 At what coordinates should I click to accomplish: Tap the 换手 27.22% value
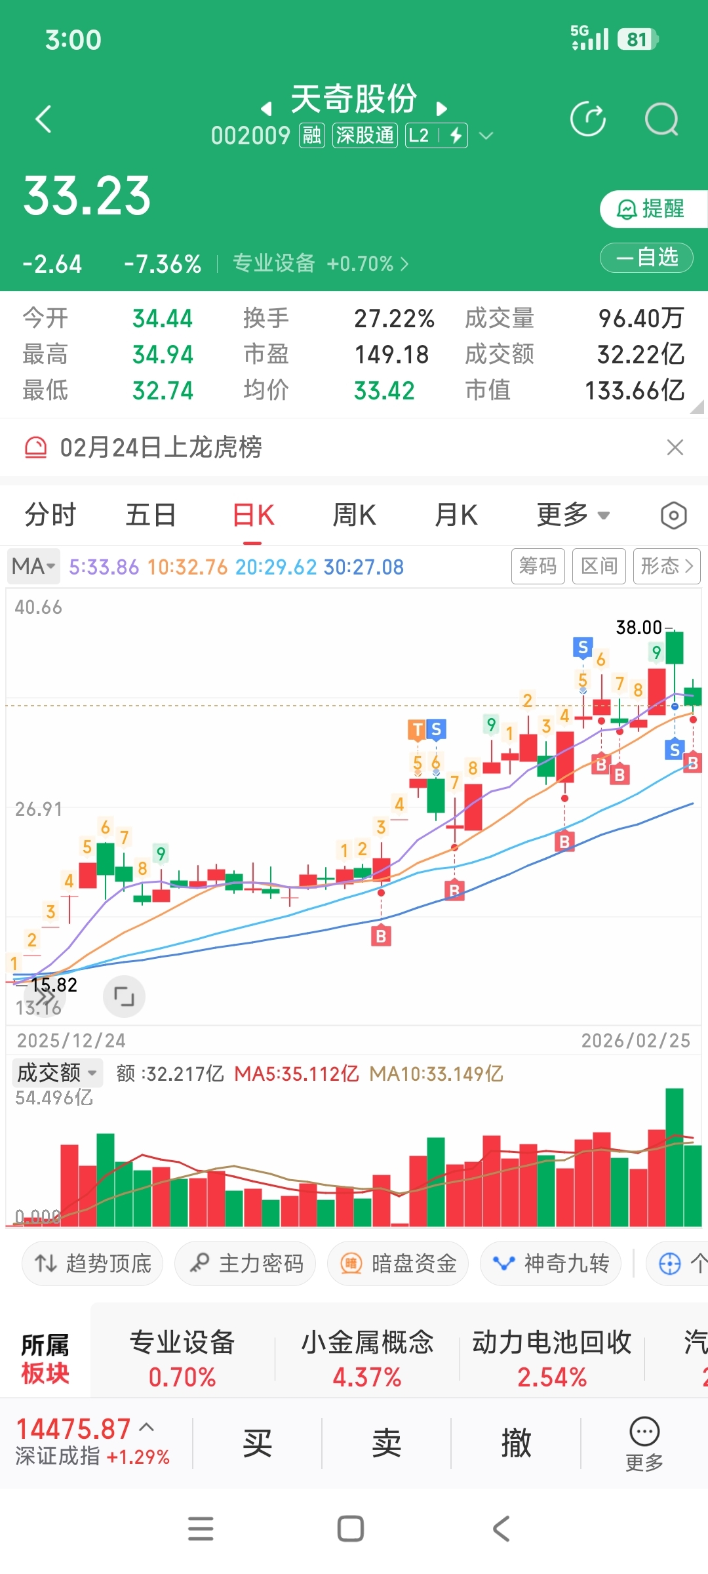coord(394,319)
